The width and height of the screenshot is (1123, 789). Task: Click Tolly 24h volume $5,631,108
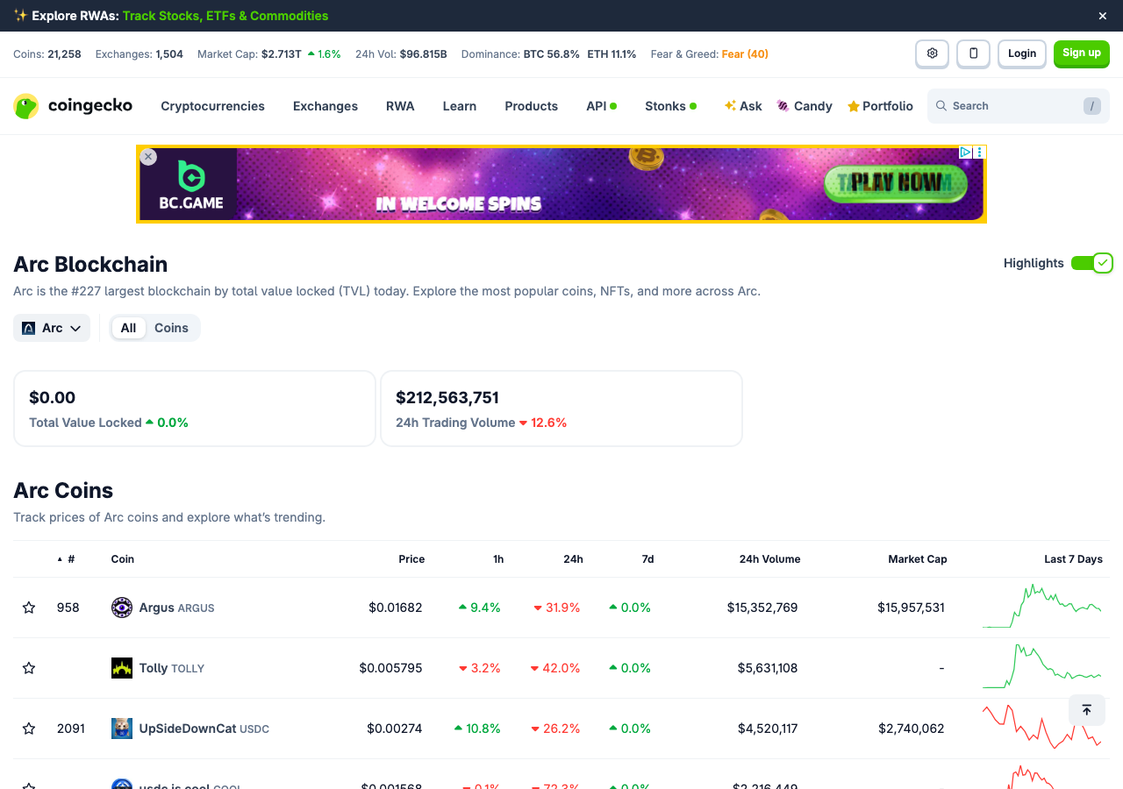coord(768,668)
